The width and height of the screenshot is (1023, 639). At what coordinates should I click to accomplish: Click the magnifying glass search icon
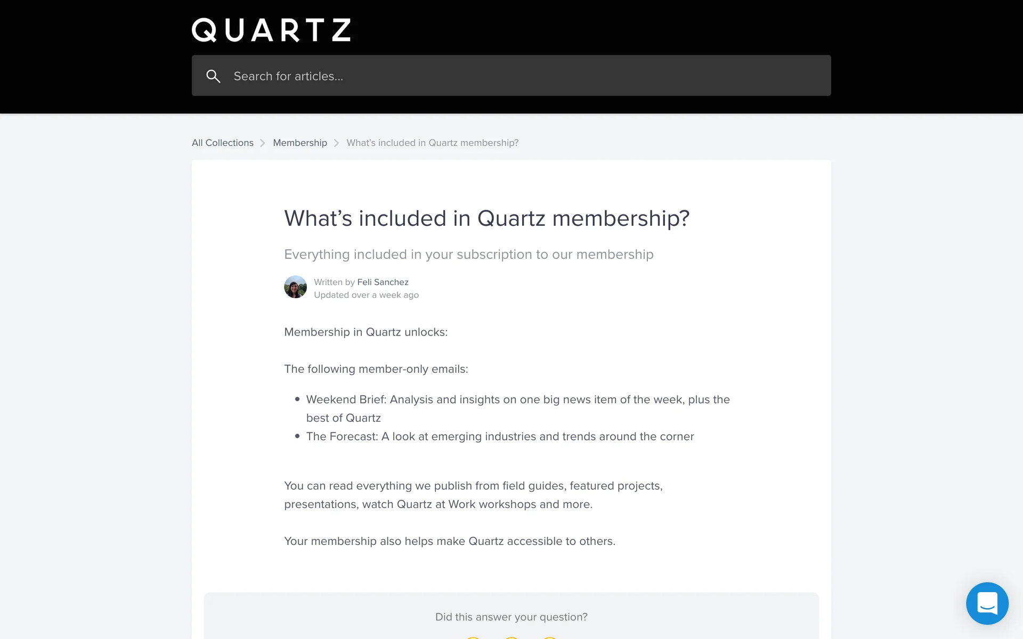click(x=213, y=76)
